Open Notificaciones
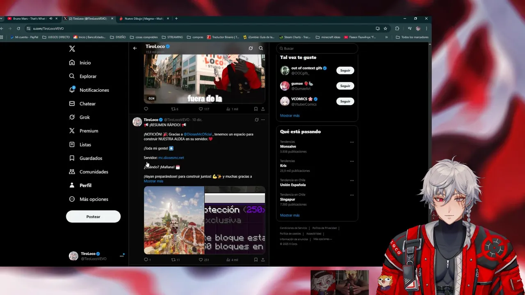The height and width of the screenshot is (295, 525). point(89,90)
